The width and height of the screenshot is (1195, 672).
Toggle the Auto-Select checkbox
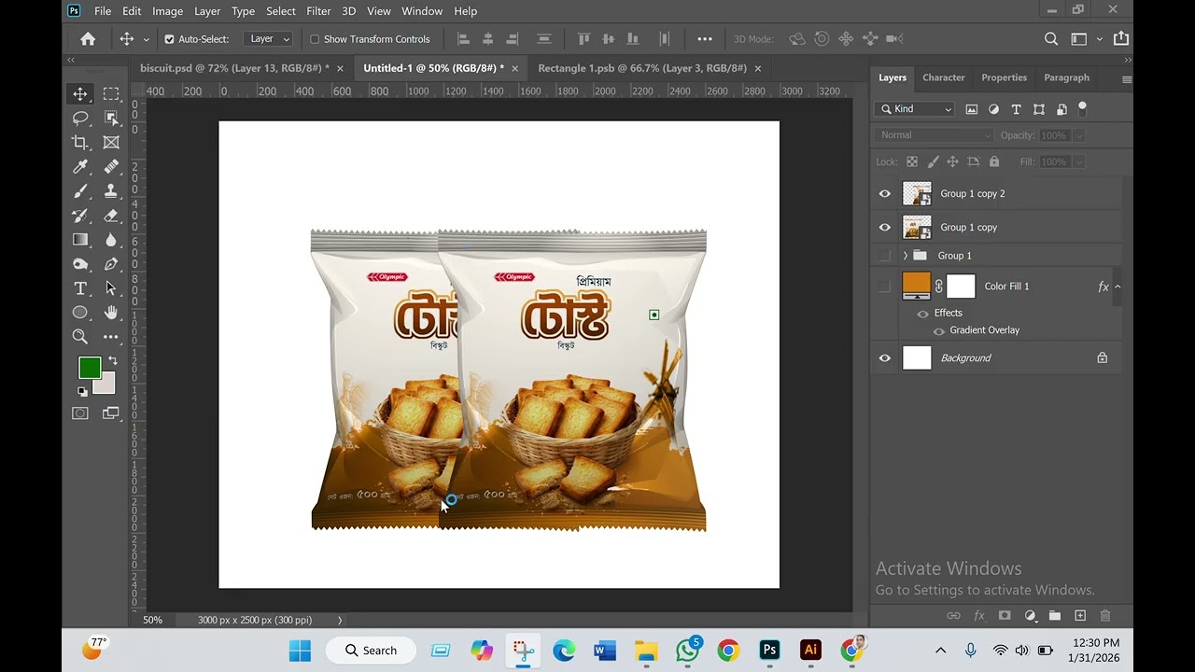pyautogui.click(x=169, y=39)
